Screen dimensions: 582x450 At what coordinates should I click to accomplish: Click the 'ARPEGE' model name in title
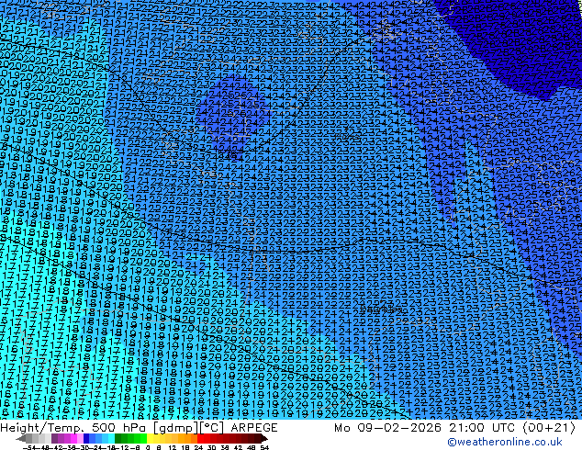[254, 428]
